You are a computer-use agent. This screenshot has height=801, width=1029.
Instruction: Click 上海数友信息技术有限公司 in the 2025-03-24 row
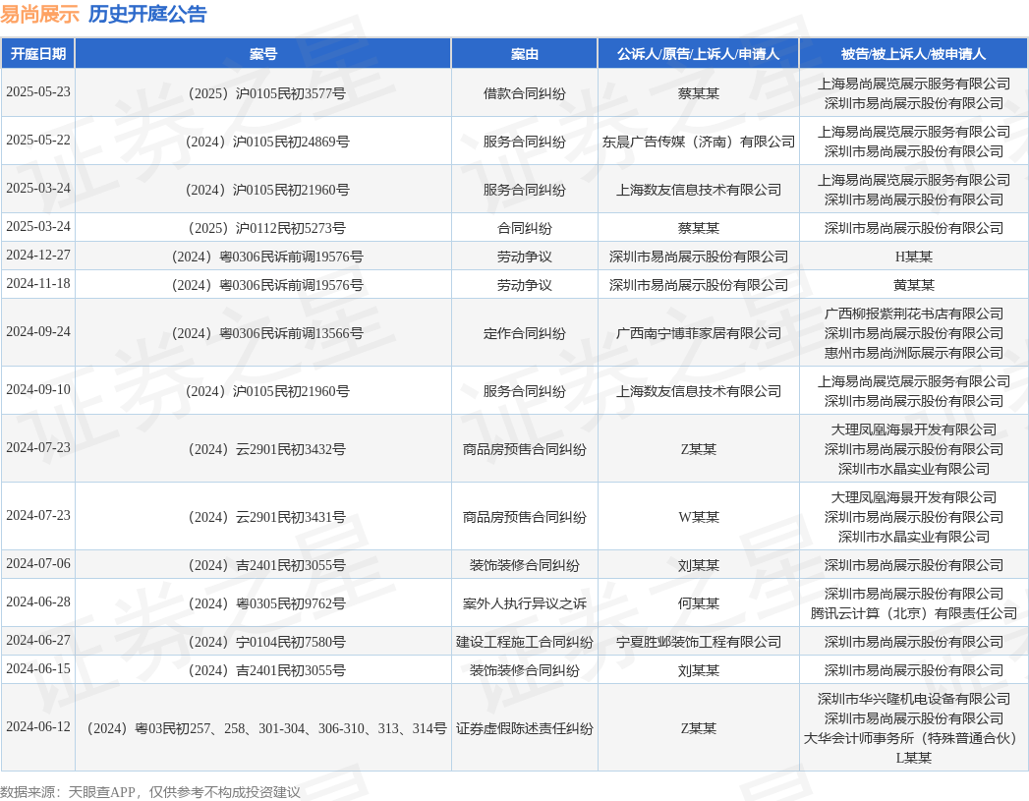coord(698,191)
